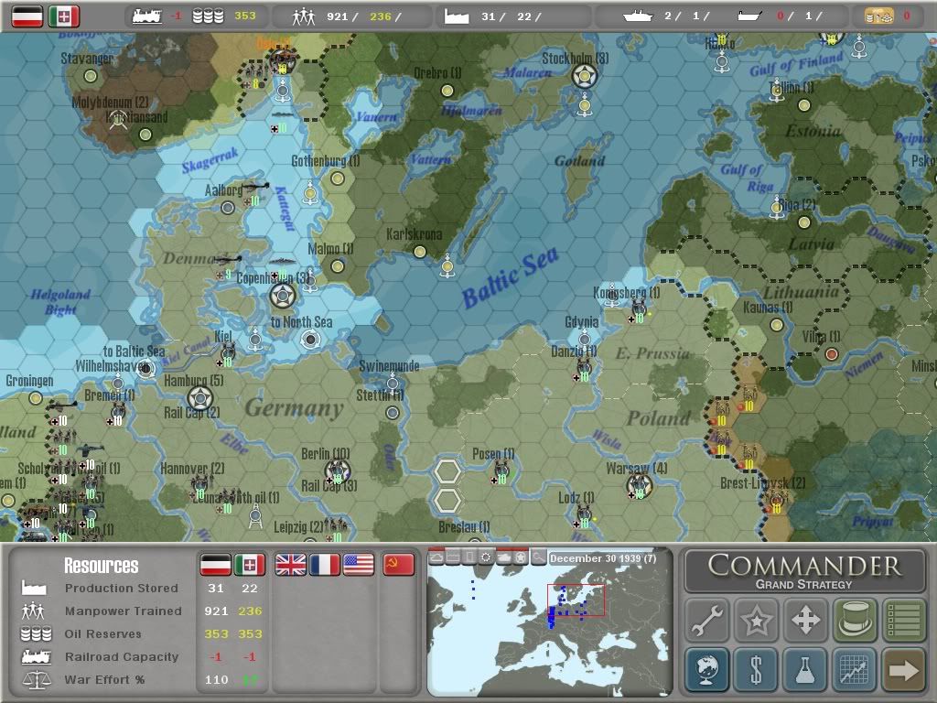Open the purchase screen with the dollar button
Screen dimensions: 937x703
(756, 669)
